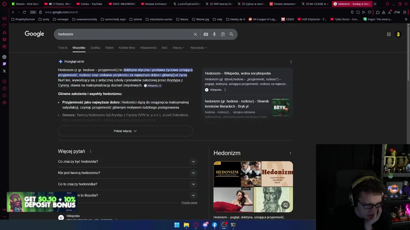Screen dimensions: 410x230
Task: Open the Bryk.pl słownik terminów link
Action: [237, 104]
